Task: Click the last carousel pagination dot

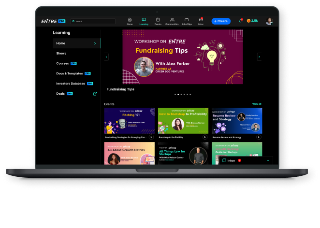Action: click(190, 95)
